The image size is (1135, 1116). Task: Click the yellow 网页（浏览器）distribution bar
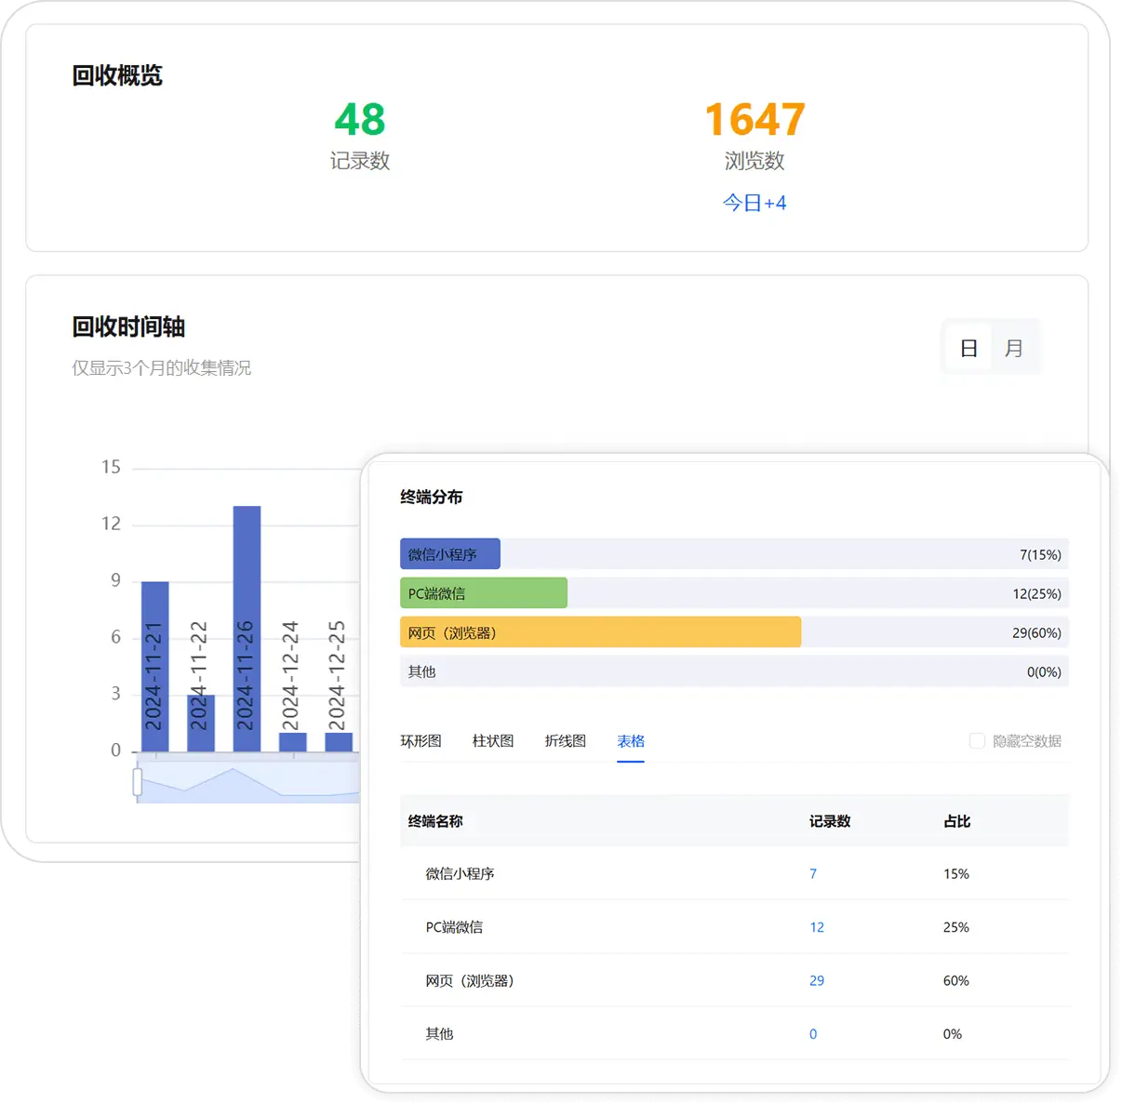[601, 632]
